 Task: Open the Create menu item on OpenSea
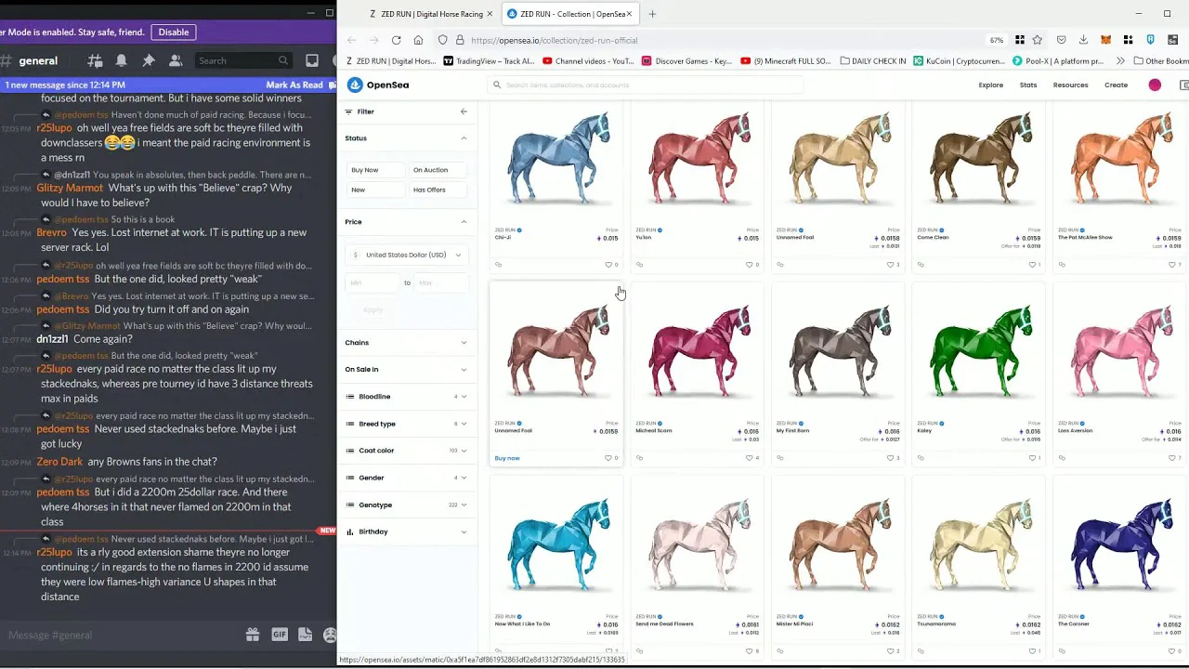1117,85
